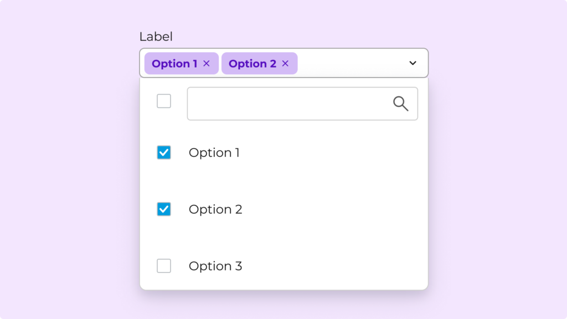Toggle the select-all checkbox beside the search field
Image resolution: width=567 pixels, height=319 pixels.
(x=164, y=101)
